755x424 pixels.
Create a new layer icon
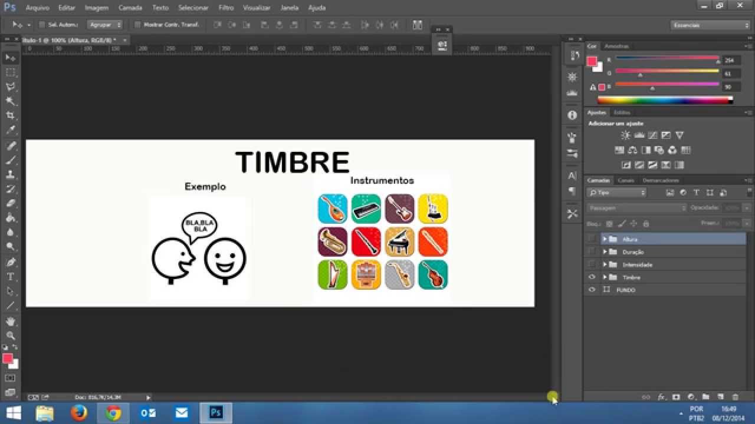coord(720,397)
